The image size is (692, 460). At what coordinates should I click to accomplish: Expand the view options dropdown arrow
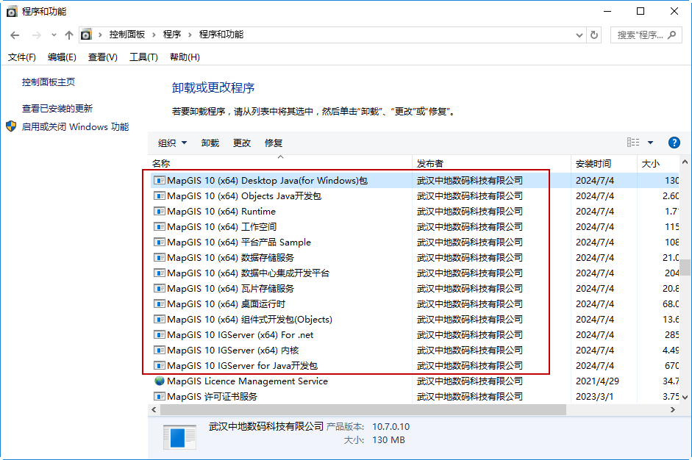click(x=650, y=143)
